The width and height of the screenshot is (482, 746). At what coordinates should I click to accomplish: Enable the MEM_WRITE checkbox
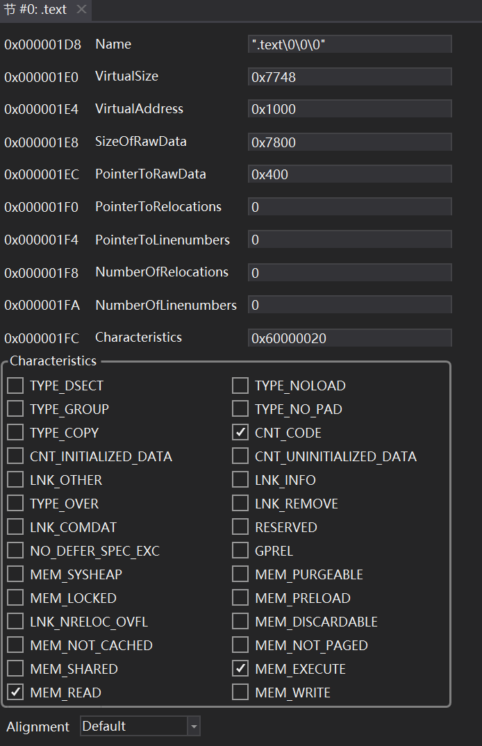240,693
